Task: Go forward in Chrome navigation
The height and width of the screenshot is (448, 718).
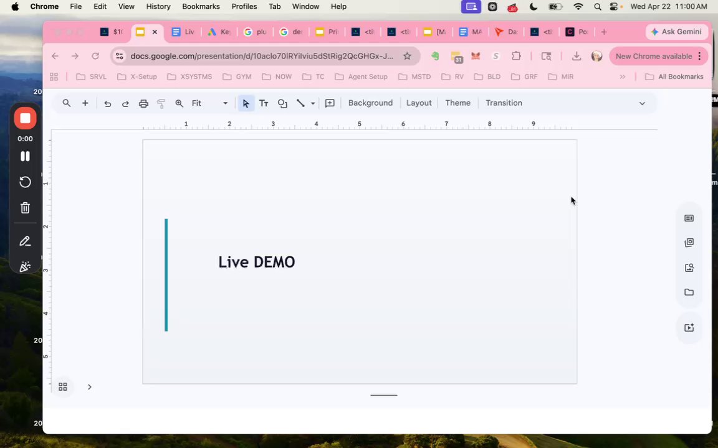Action: [x=75, y=56]
